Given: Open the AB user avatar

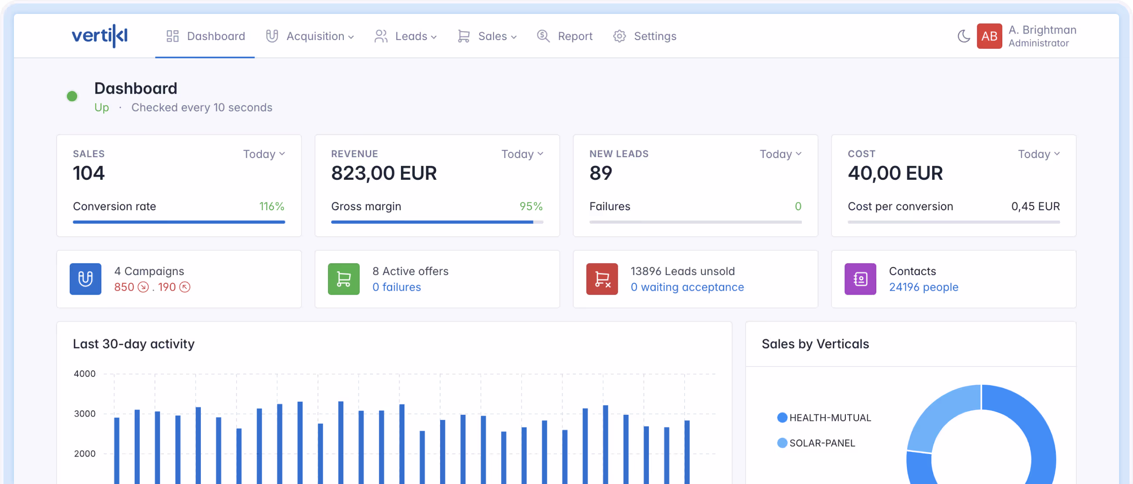Looking at the screenshot, I should [989, 36].
